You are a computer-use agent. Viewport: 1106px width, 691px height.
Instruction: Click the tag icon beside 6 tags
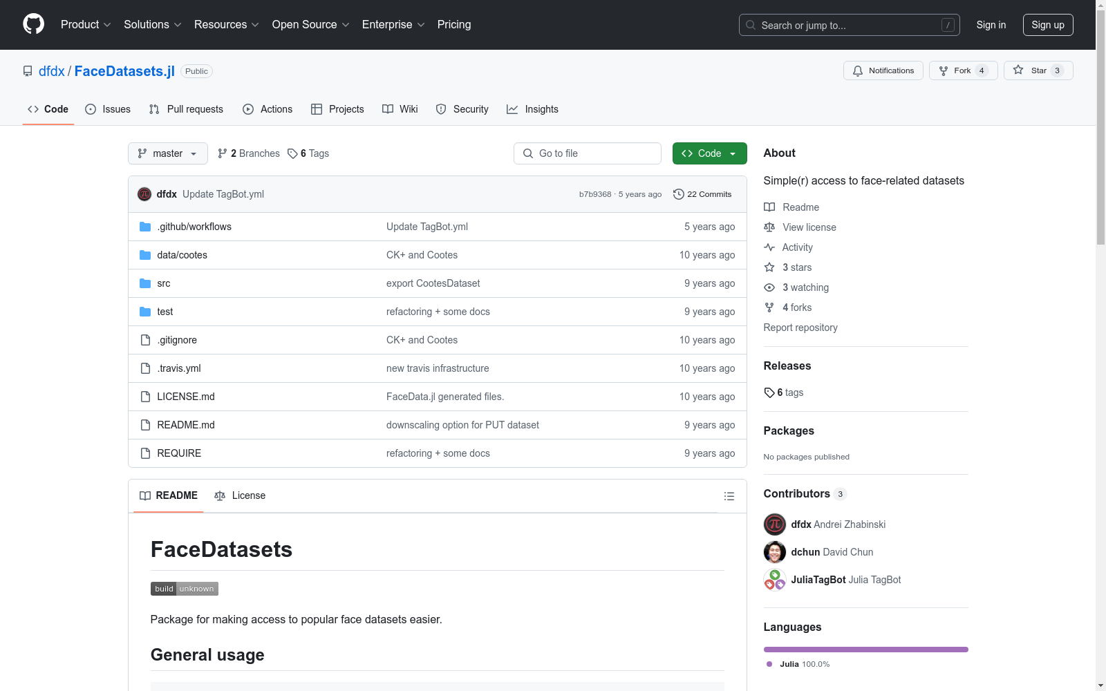[769, 392]
